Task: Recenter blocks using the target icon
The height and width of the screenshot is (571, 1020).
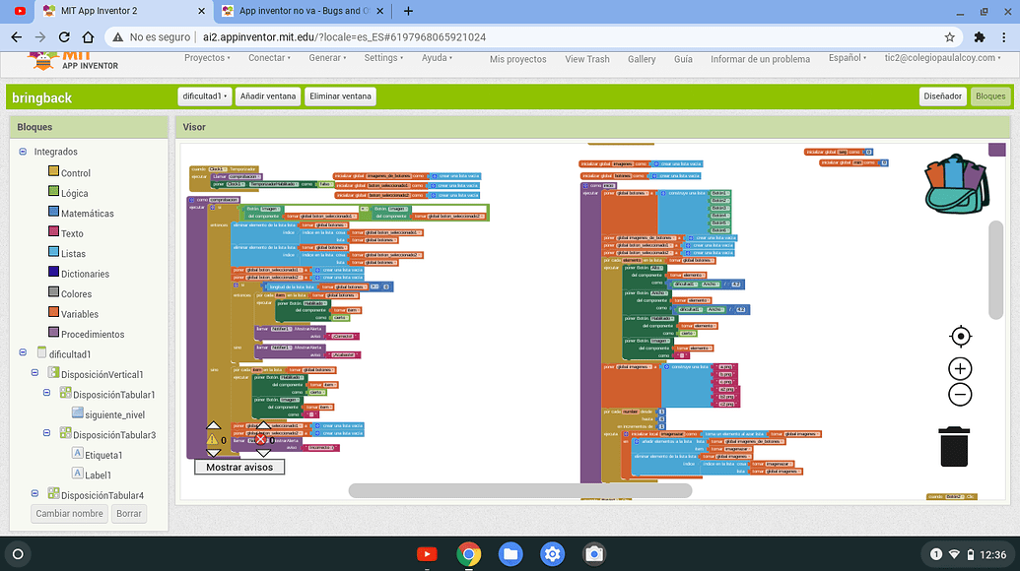Action: pyautogui.click(x=960, y=336)
